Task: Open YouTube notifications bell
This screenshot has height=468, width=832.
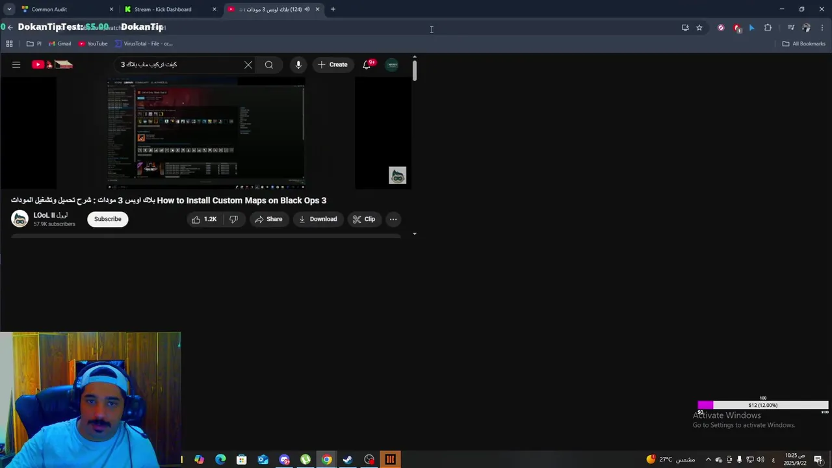Action: click(x=367, y=64)
